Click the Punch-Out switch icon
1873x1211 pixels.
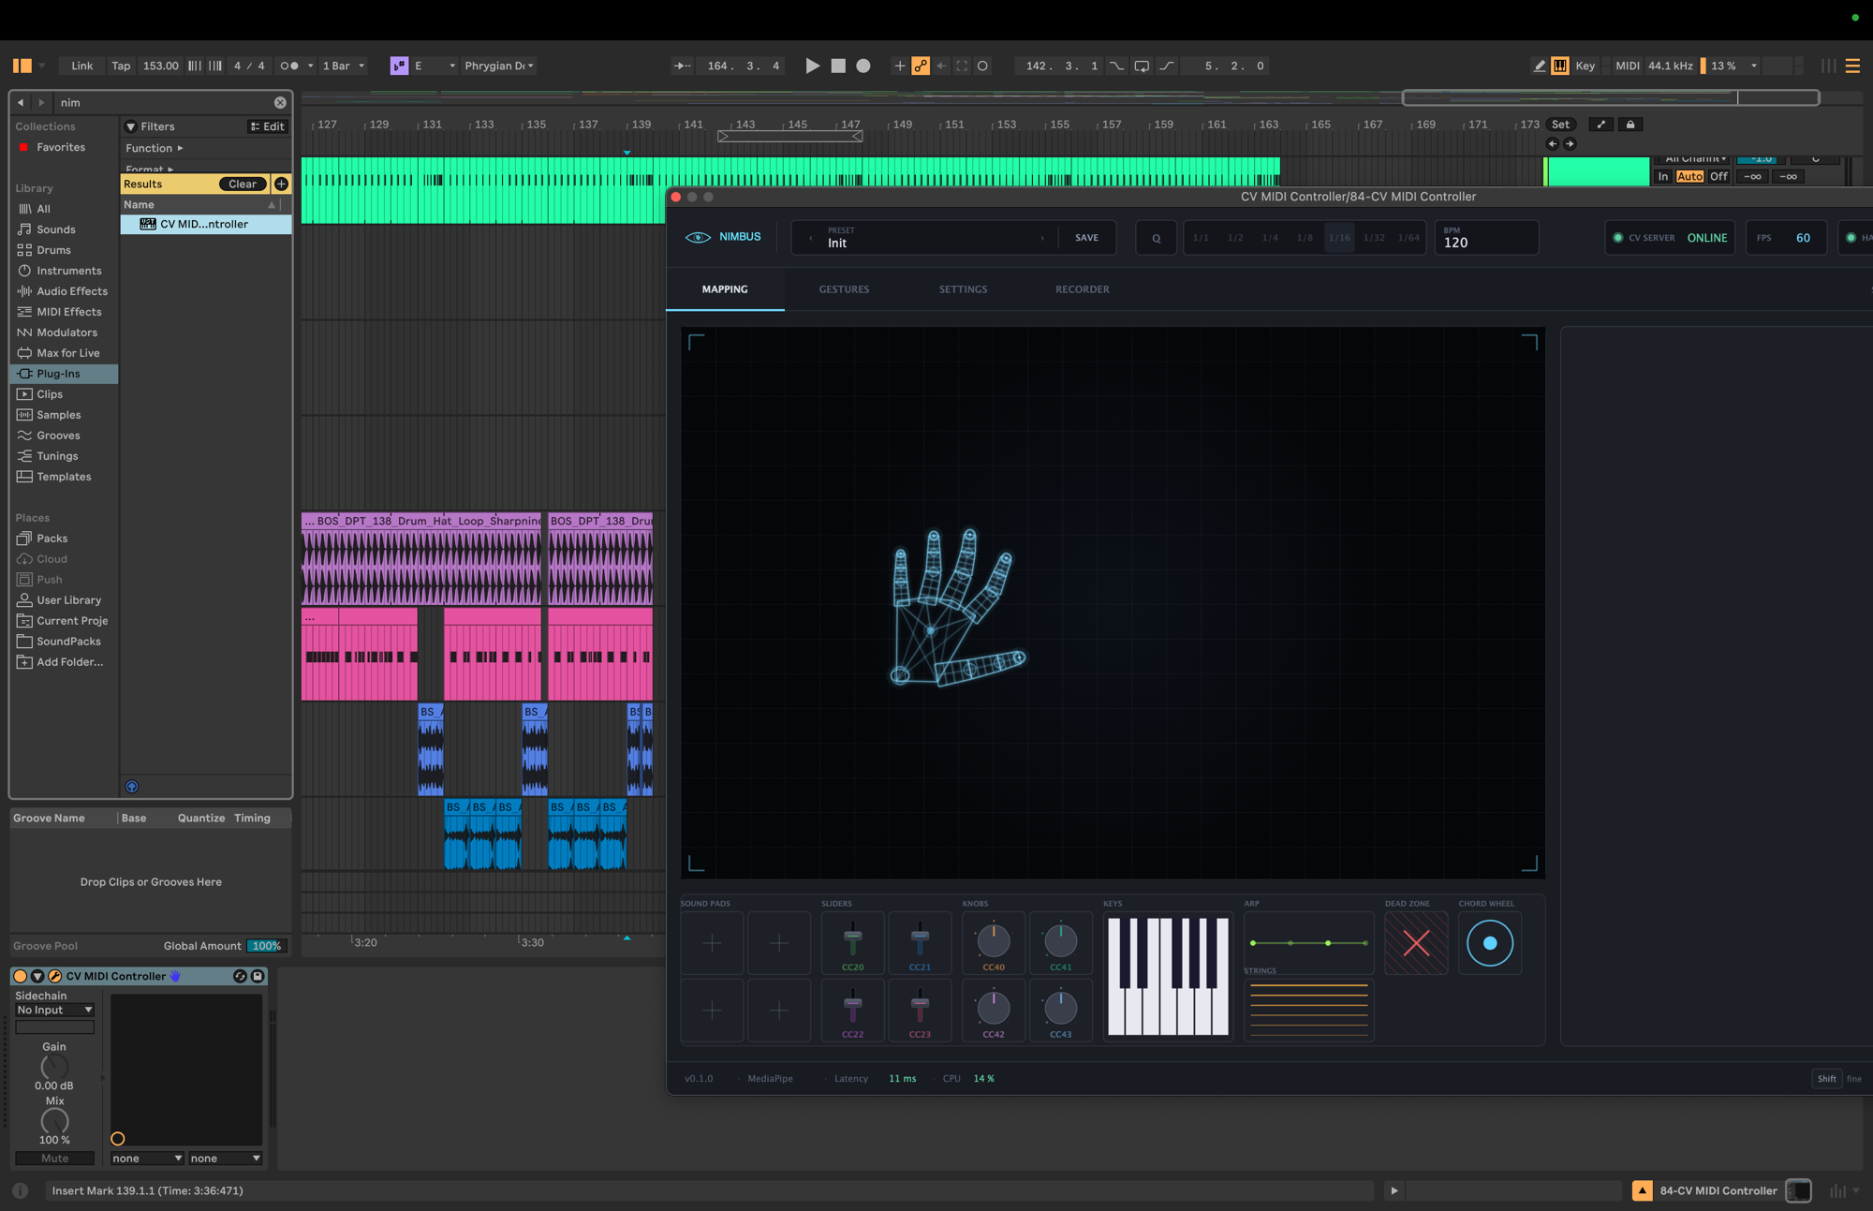point(1166,66)
